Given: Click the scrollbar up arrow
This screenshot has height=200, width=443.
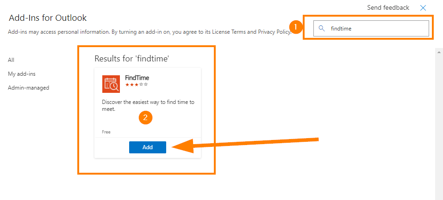Looking at the screenshot, I should pyautogui.click(x=439, y=53).
